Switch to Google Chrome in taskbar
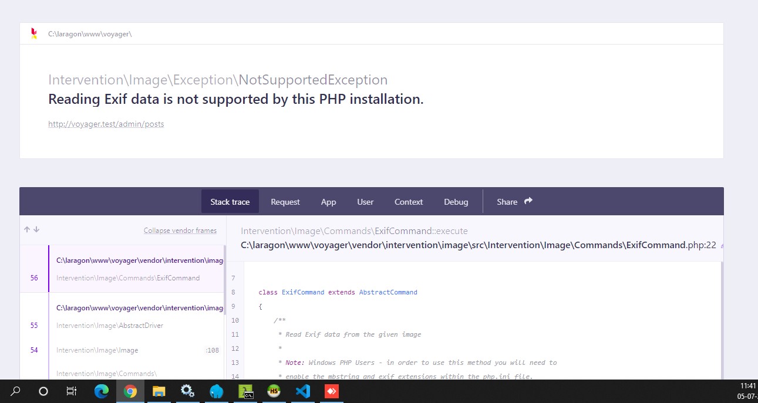Screen dimensions: 758x403 [x=130, y=391]
